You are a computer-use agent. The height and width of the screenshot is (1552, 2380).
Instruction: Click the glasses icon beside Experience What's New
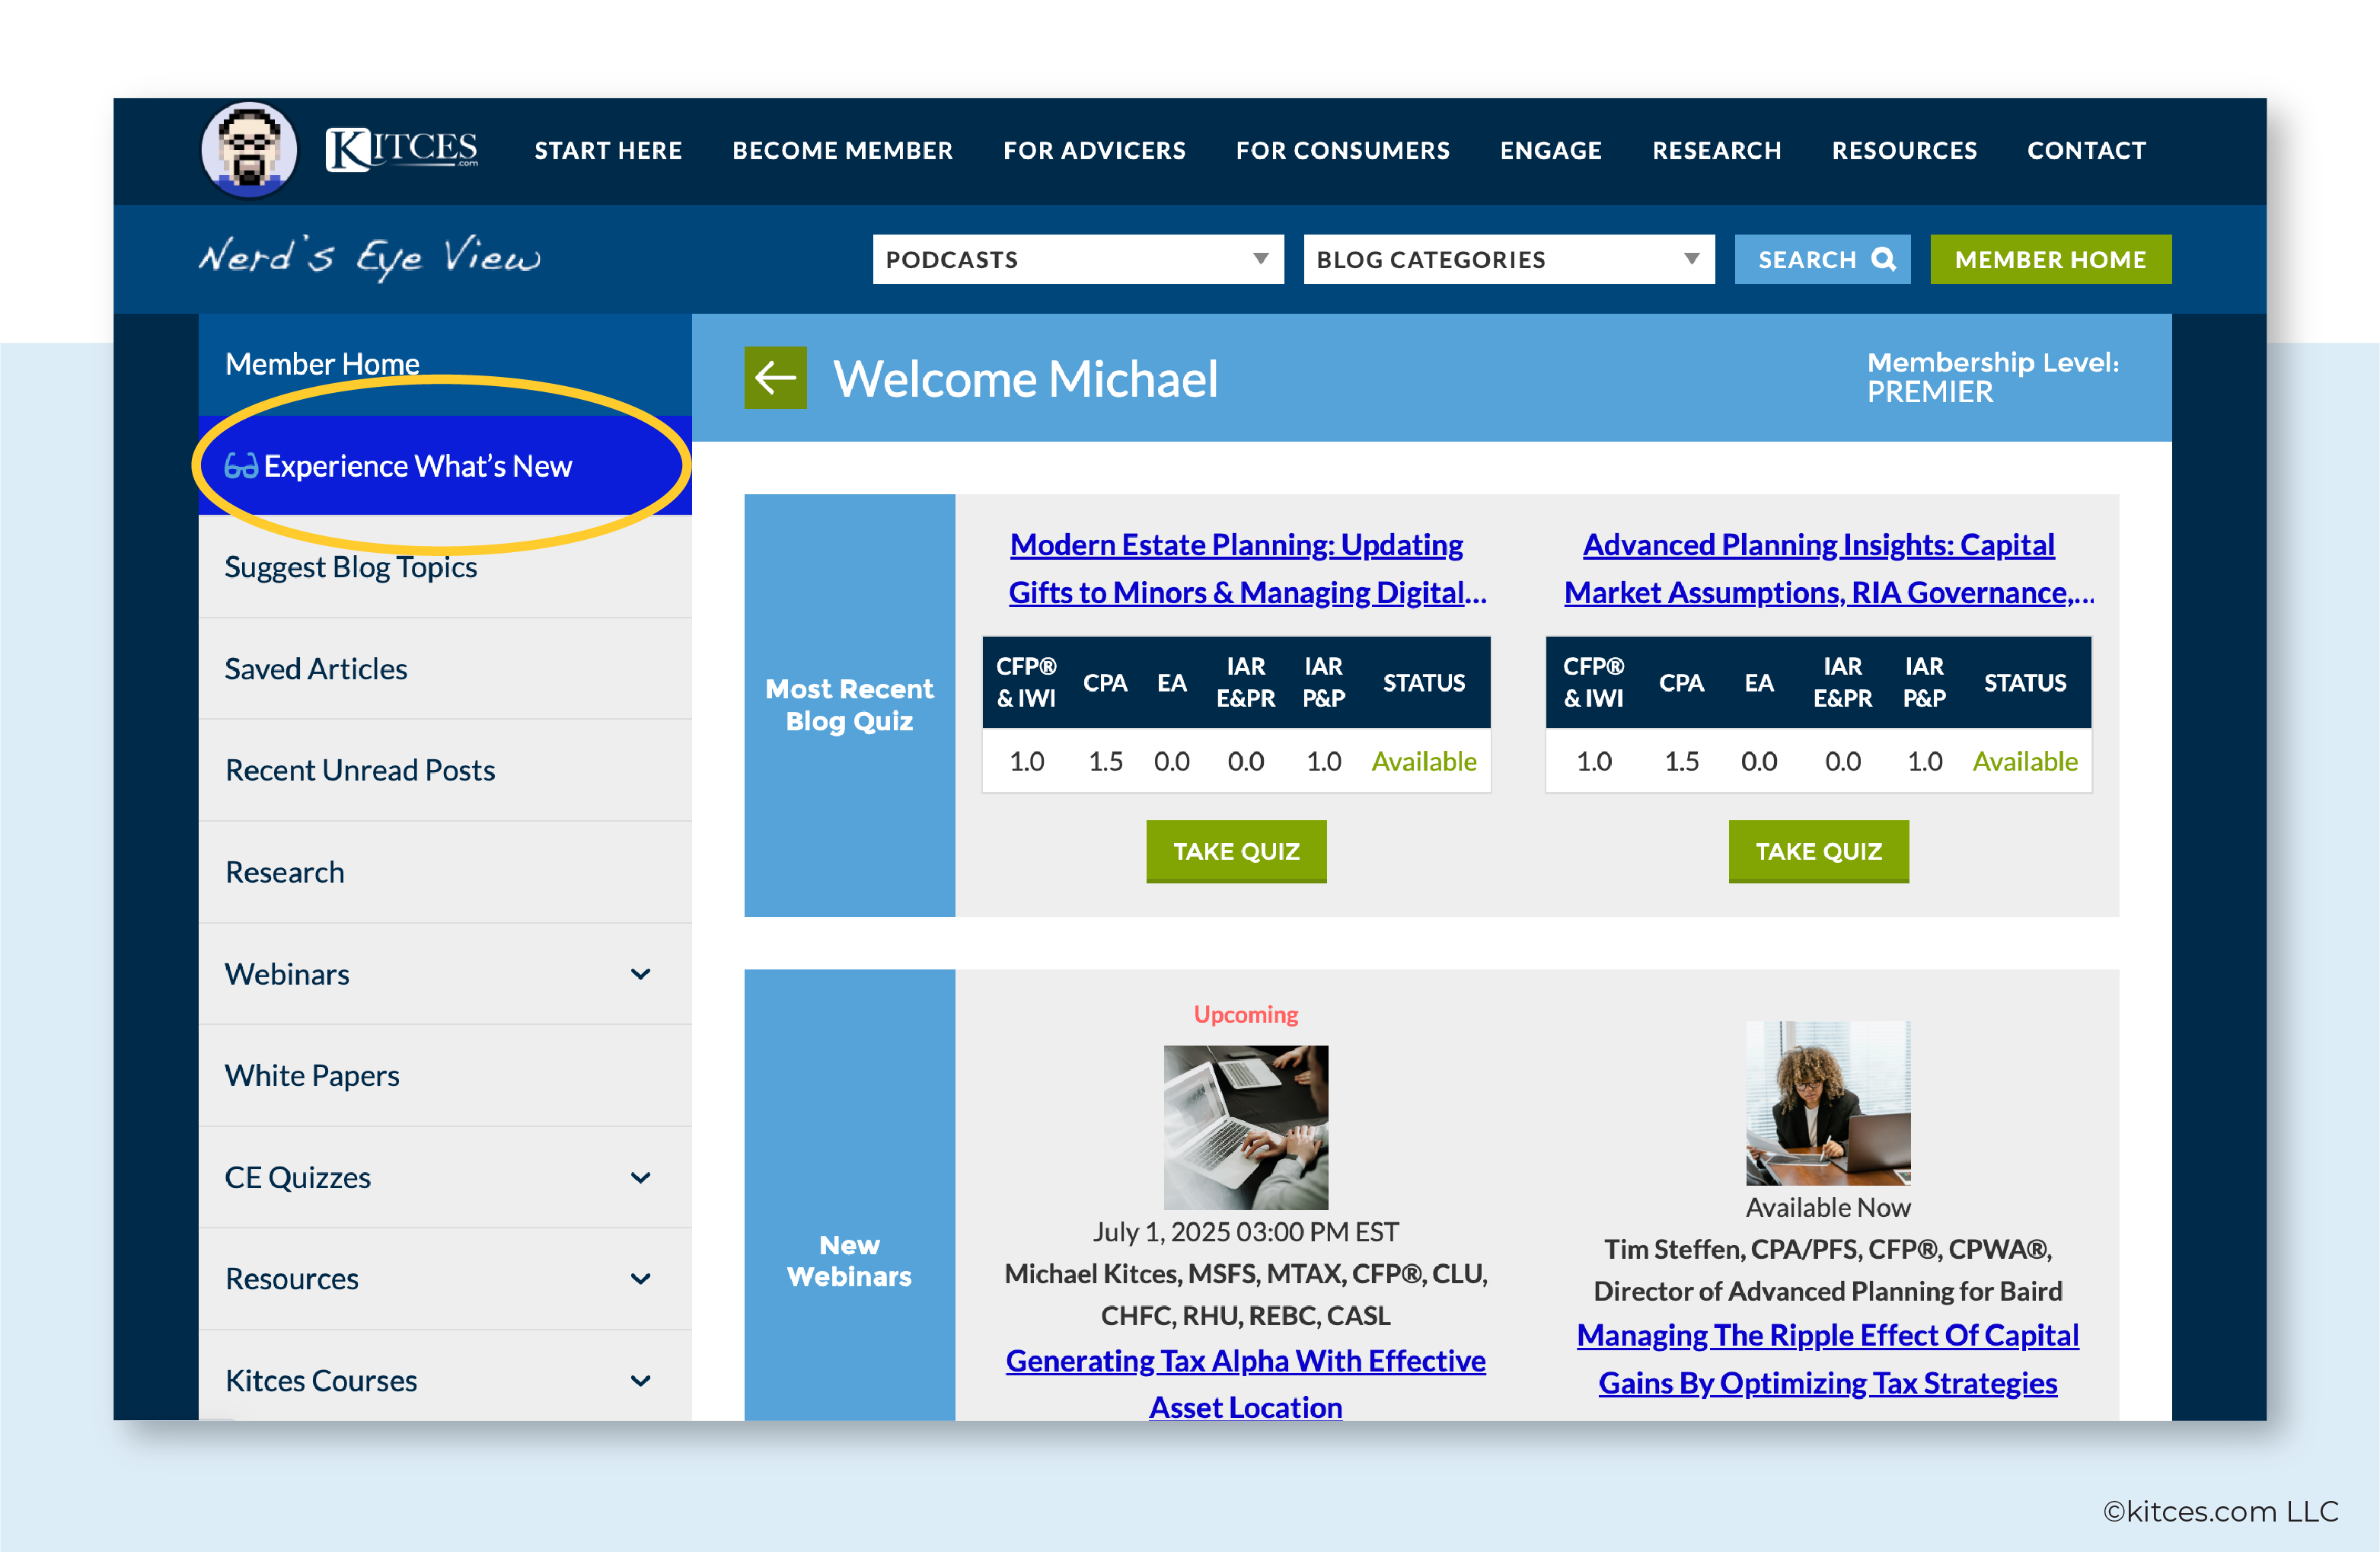click(x=241, y=466)
